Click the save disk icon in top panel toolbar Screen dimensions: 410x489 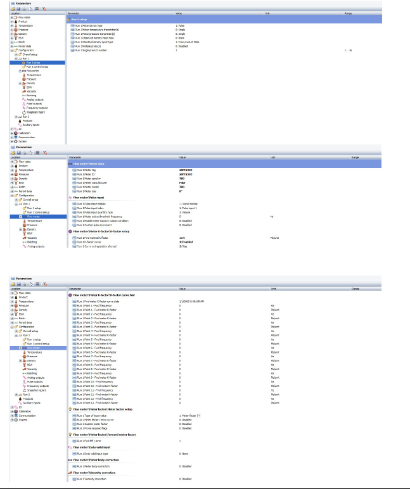tap(18, 9)
